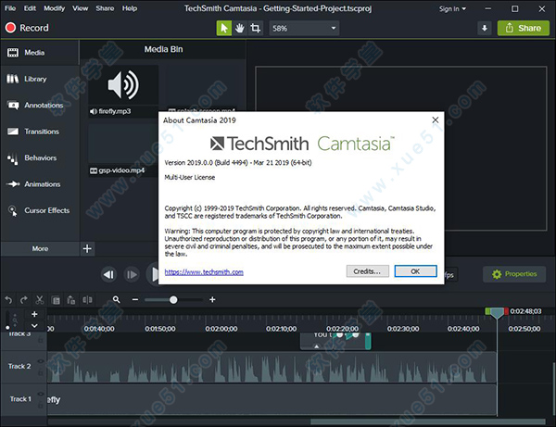The image size is (556, 427).
Task: Zoom in timeline with plus button
Action: coord(212,300)
